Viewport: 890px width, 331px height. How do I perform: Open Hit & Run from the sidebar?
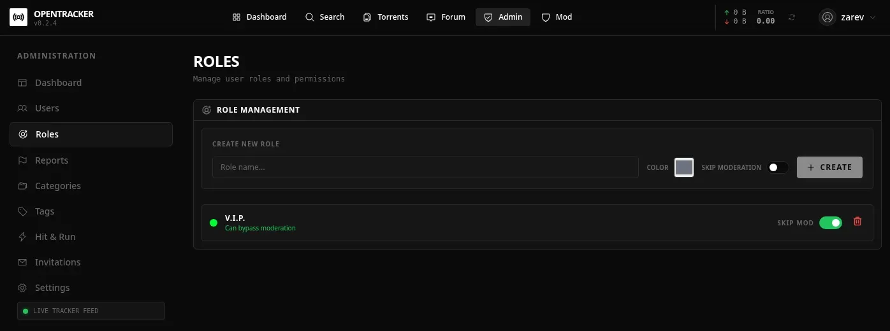tap(55, 237)
